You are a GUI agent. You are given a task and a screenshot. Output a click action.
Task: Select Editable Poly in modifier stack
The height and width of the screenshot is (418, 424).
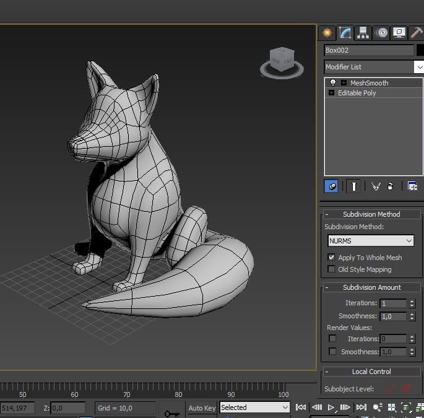point(357,93)
